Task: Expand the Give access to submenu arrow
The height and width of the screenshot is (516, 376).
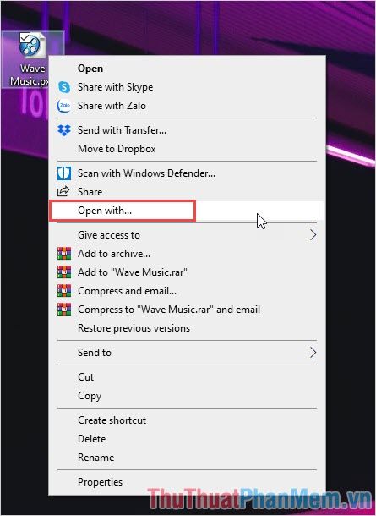Action: point(313,235)
